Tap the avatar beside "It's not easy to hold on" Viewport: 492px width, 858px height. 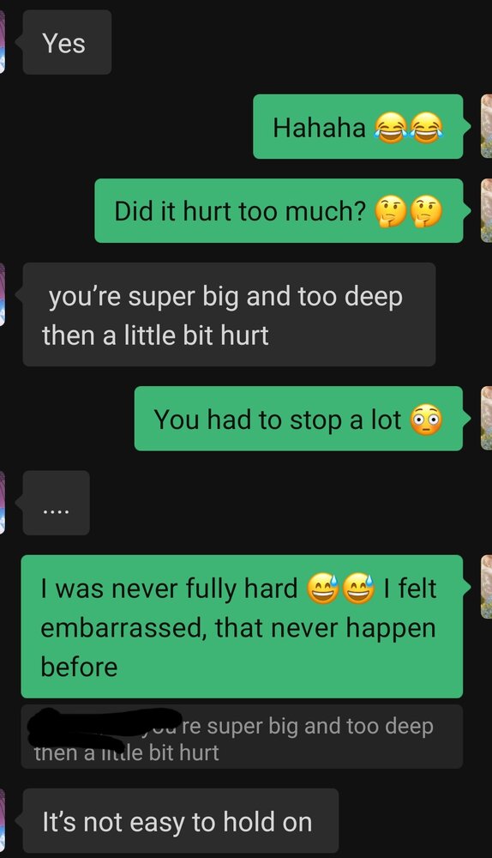coord(3,821)
